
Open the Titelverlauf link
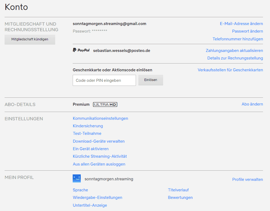coord(178,190)
